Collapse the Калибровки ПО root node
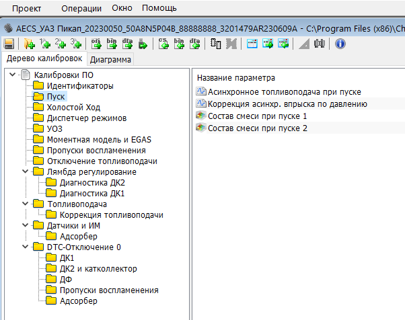 (13, 75)
